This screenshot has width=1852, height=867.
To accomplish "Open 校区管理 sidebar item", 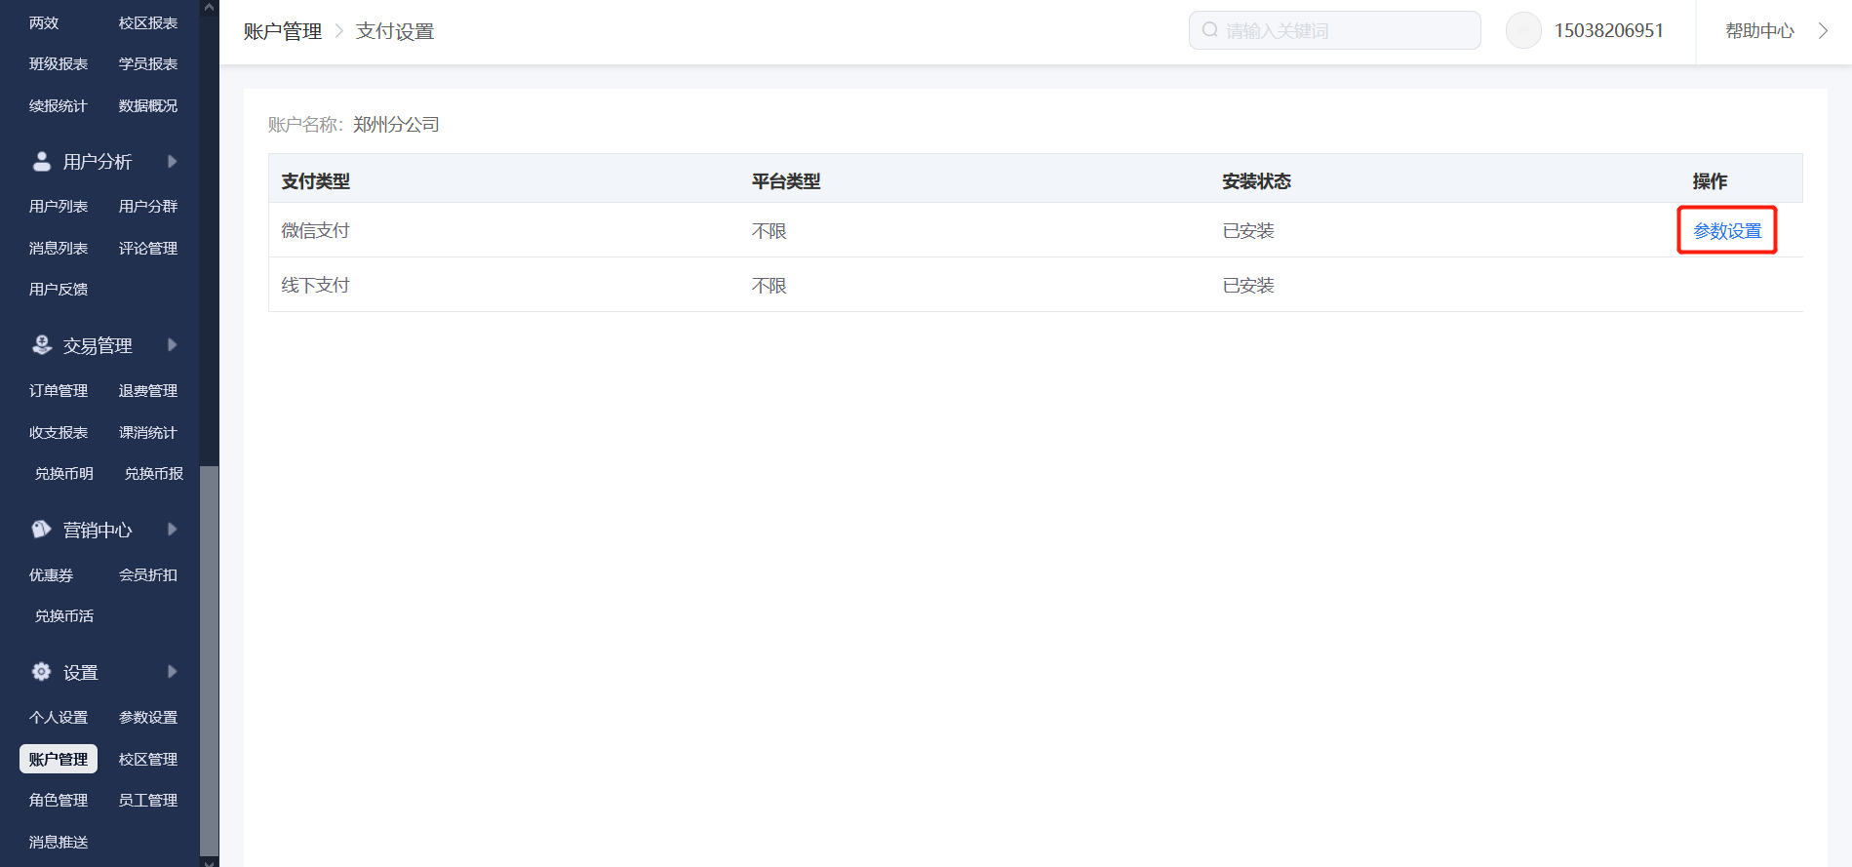I will tap(148, 760).
